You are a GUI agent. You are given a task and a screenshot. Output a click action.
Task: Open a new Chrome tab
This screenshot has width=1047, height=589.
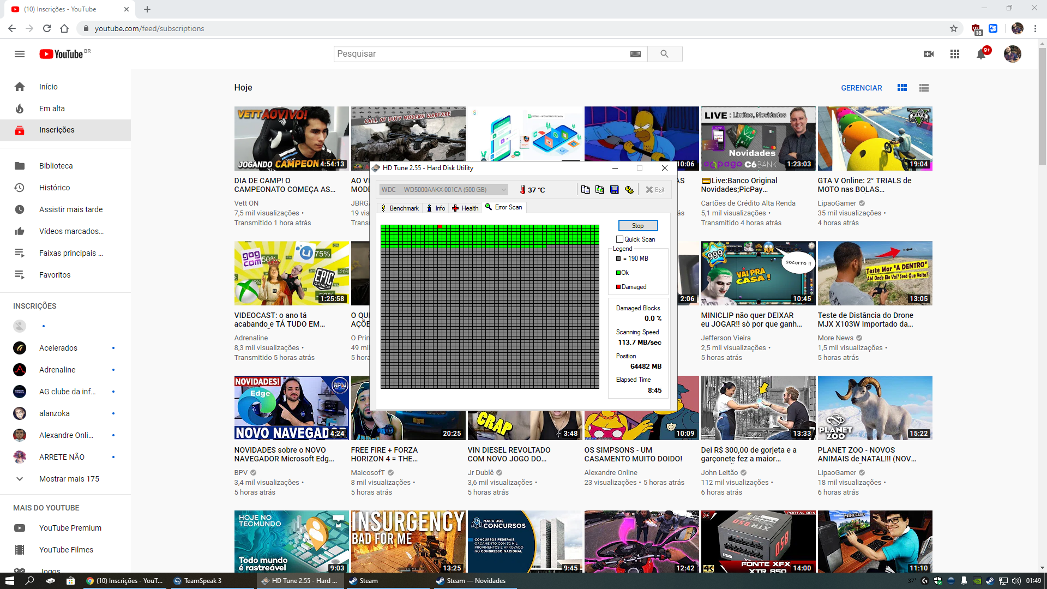147,9
